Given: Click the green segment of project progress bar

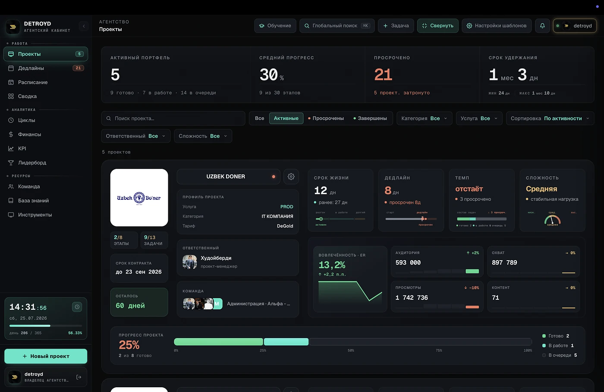Looking at the screenshot, I should tap(218, 342).
